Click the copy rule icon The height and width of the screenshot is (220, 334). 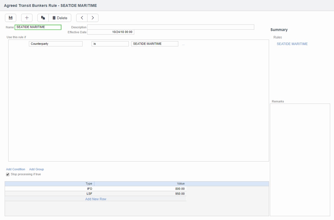43,18
